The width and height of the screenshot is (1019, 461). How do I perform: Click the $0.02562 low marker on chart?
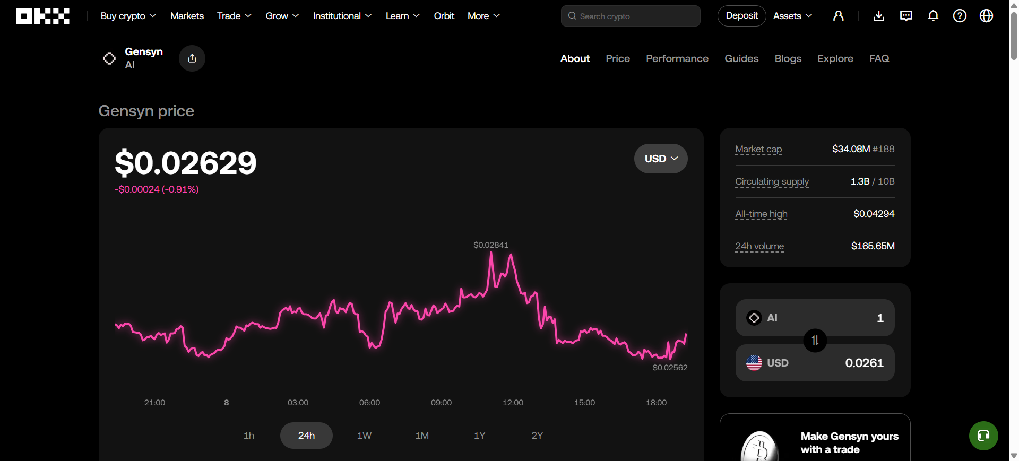click(670, 368)
